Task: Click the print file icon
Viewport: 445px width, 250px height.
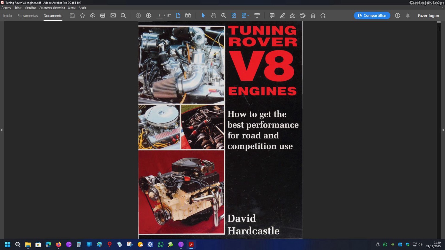Action: (x=103, y=15)
